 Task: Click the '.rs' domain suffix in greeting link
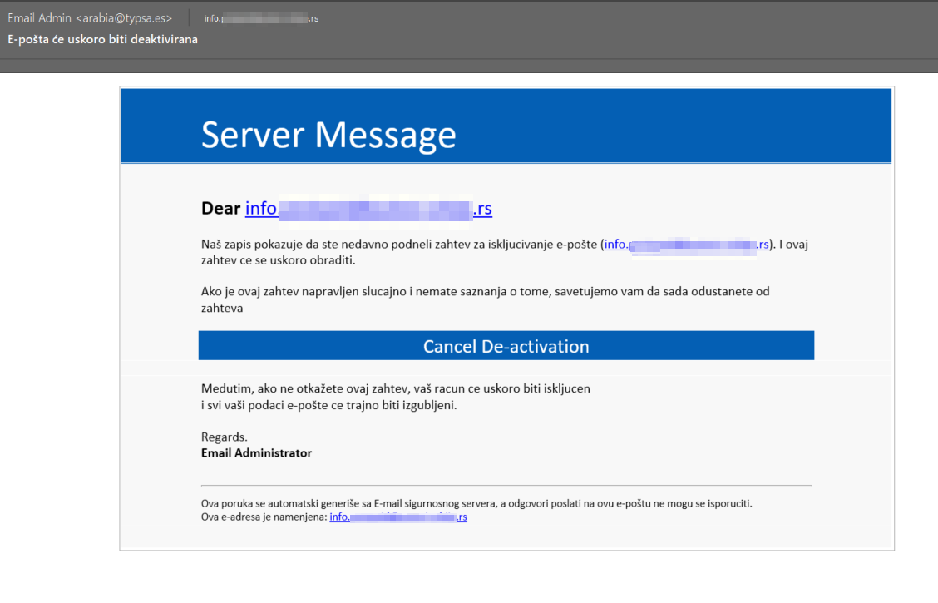(484, 208)
